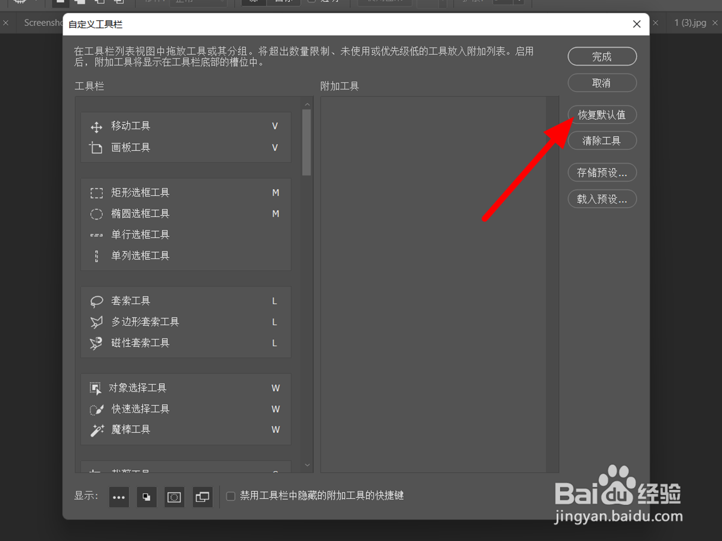Select the Magnetic Lasso icon (磁性套索工具)
This screenshot has height=541, width=722.
point(96,343)
